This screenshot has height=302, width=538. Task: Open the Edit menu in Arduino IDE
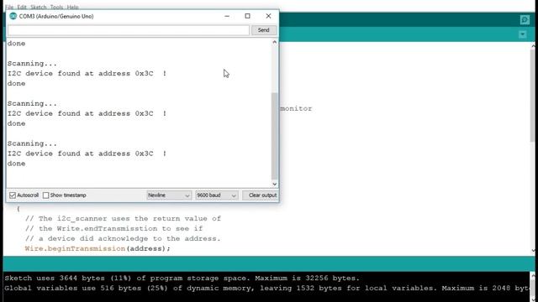click(x=22, y=7)
